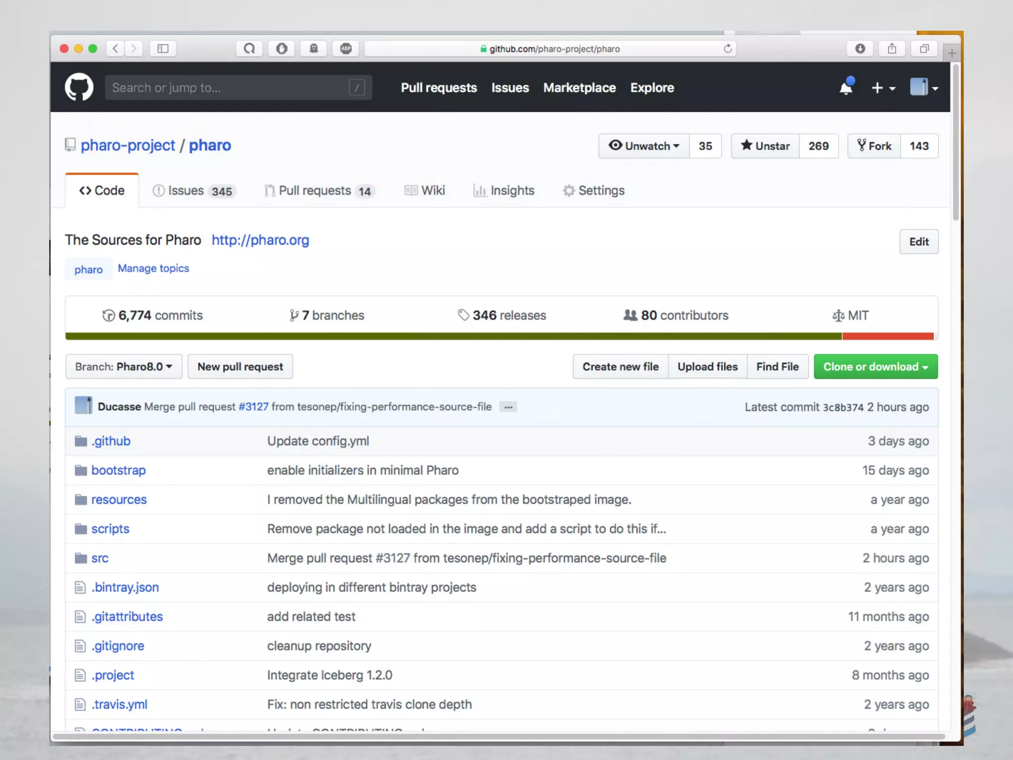Switch to the Insights tab

(x=504, y=190)
